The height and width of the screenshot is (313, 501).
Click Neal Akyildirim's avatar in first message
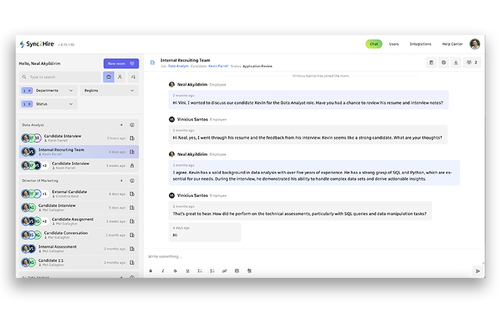point(172,85)
